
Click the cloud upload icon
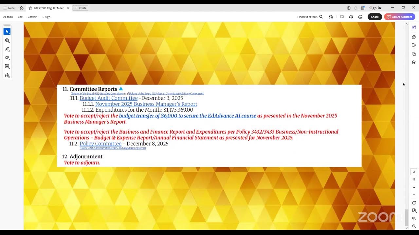(351, 17)
